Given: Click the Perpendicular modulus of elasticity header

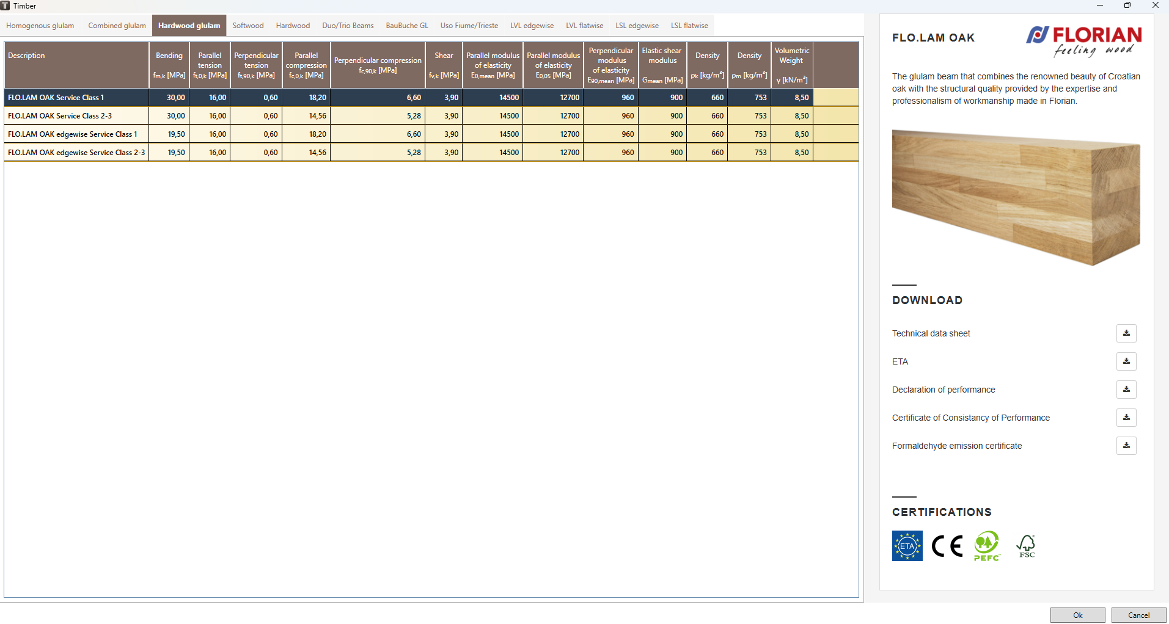Looking at the screenshot, I should pyautogui.click(x=611, y=65).
